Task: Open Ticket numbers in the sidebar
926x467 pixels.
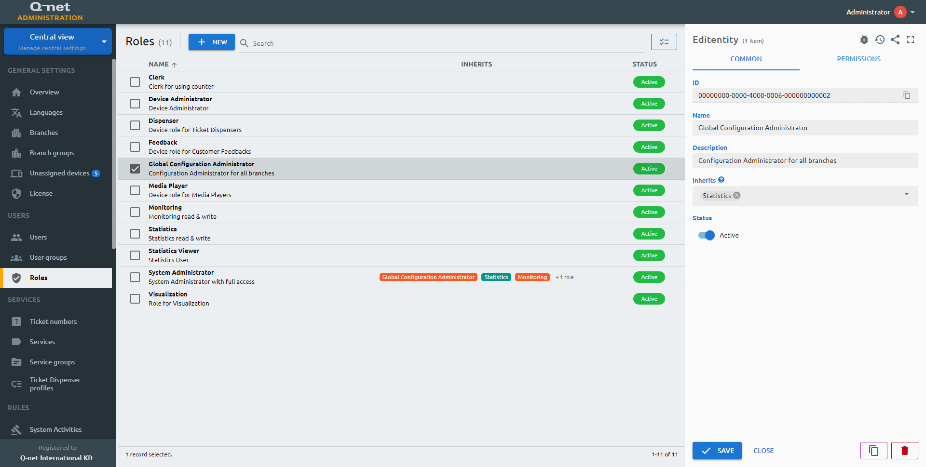Action: click(57, 321)
